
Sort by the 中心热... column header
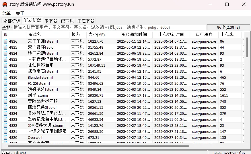230,35
